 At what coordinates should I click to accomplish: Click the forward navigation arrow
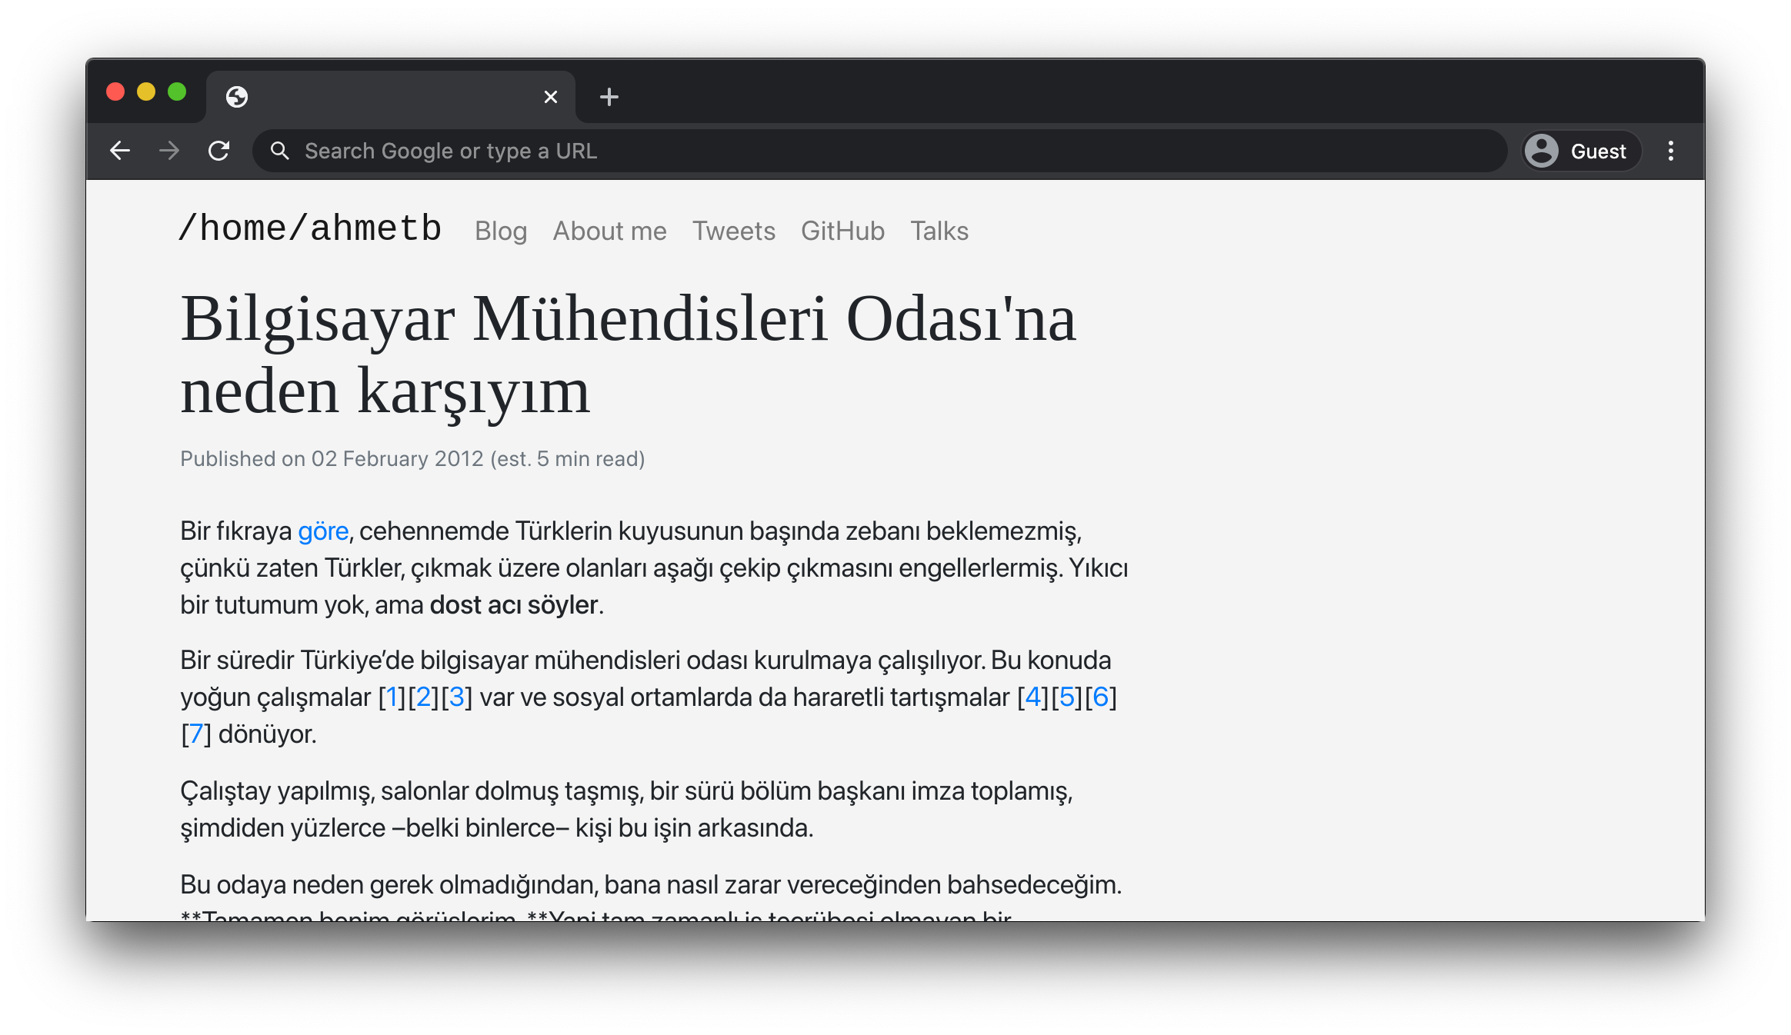pos(169,151)
